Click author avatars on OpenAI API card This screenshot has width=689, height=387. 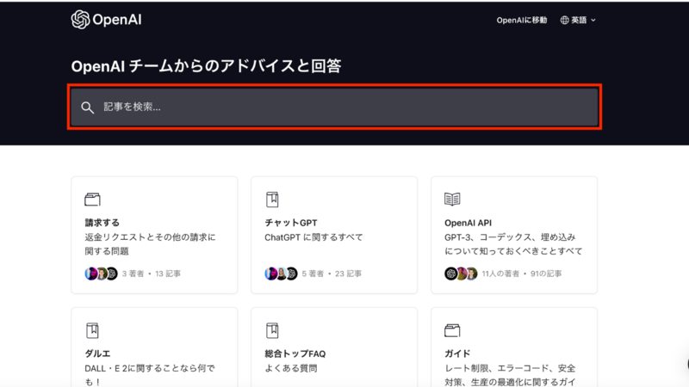pos(461,273)
